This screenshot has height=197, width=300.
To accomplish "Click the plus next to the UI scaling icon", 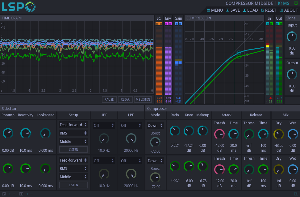I will [10, 194].
